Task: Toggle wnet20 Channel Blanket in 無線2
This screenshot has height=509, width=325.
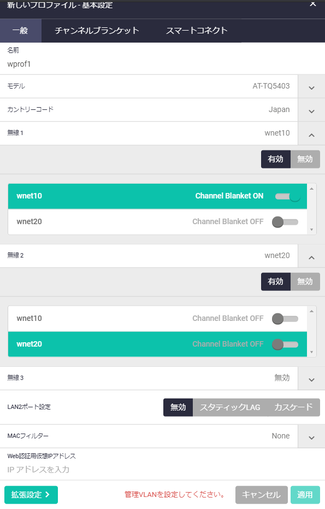Action: pos(285,344)
